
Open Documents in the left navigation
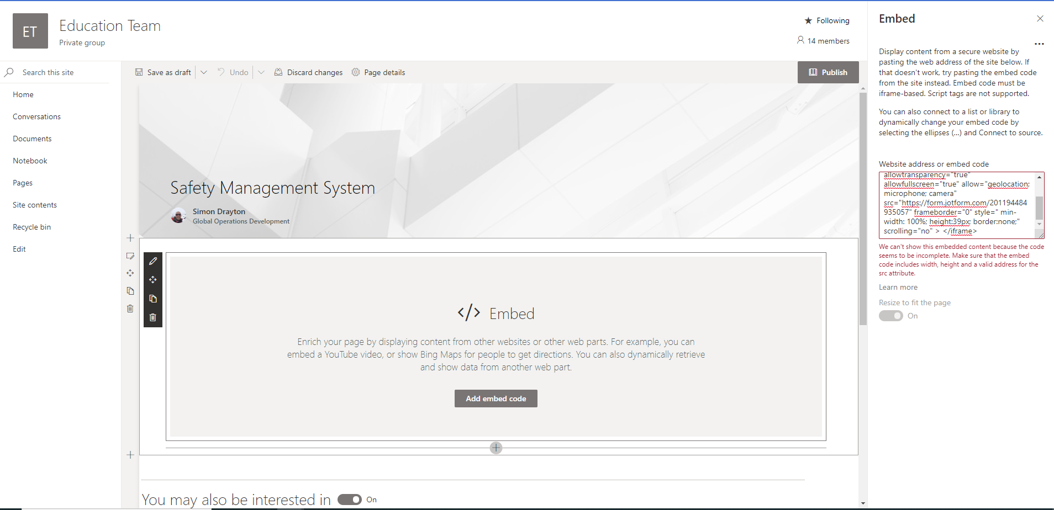pos(32,139)
